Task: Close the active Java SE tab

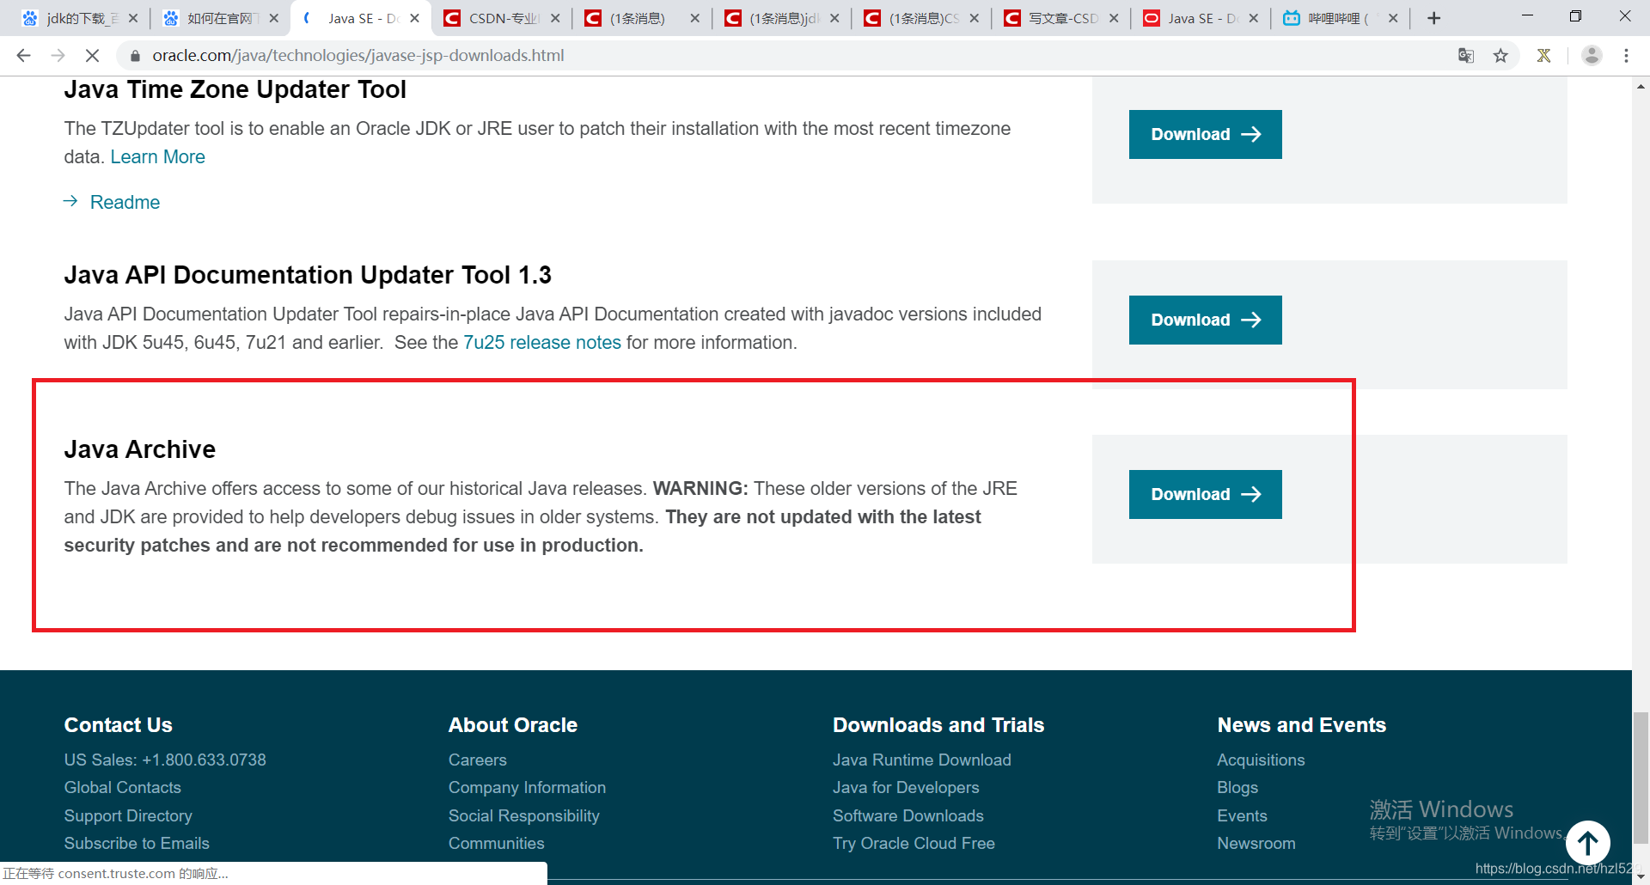Action: pos(414,18)
